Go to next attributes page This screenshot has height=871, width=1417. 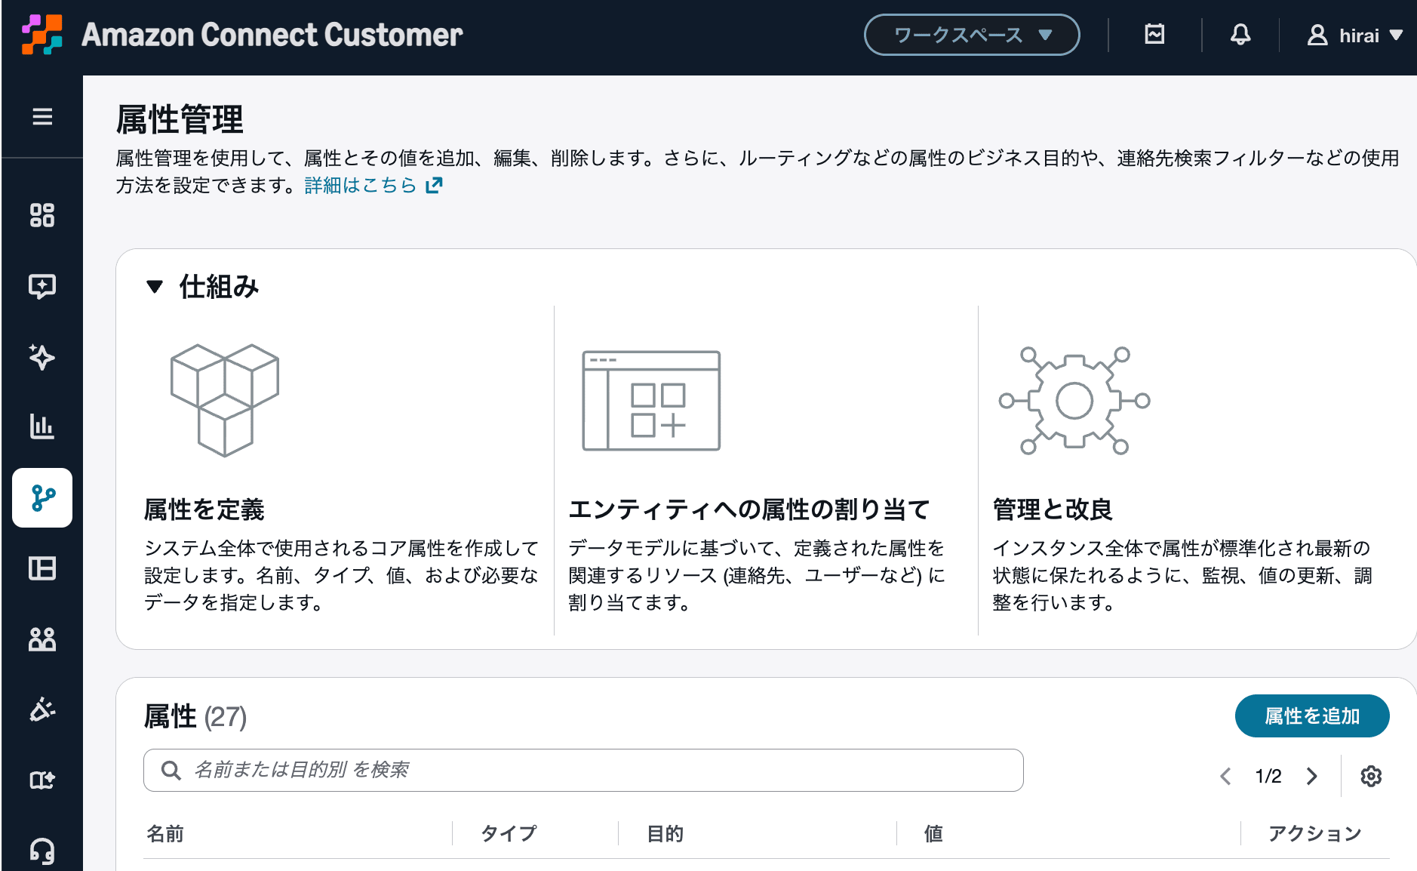1312,776
